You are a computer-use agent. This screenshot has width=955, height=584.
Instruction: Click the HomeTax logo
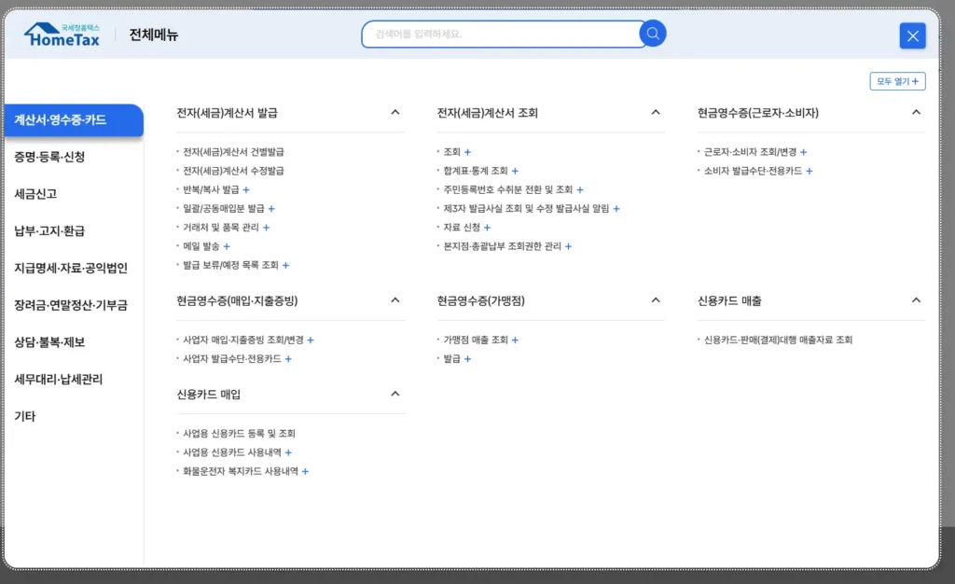pyautogui.click(x=62, y=35)
